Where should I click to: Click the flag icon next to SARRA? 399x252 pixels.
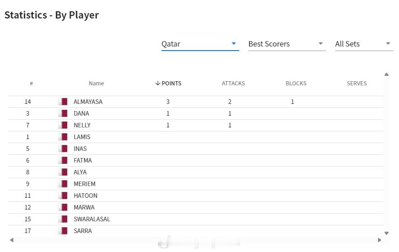[63, 231]
